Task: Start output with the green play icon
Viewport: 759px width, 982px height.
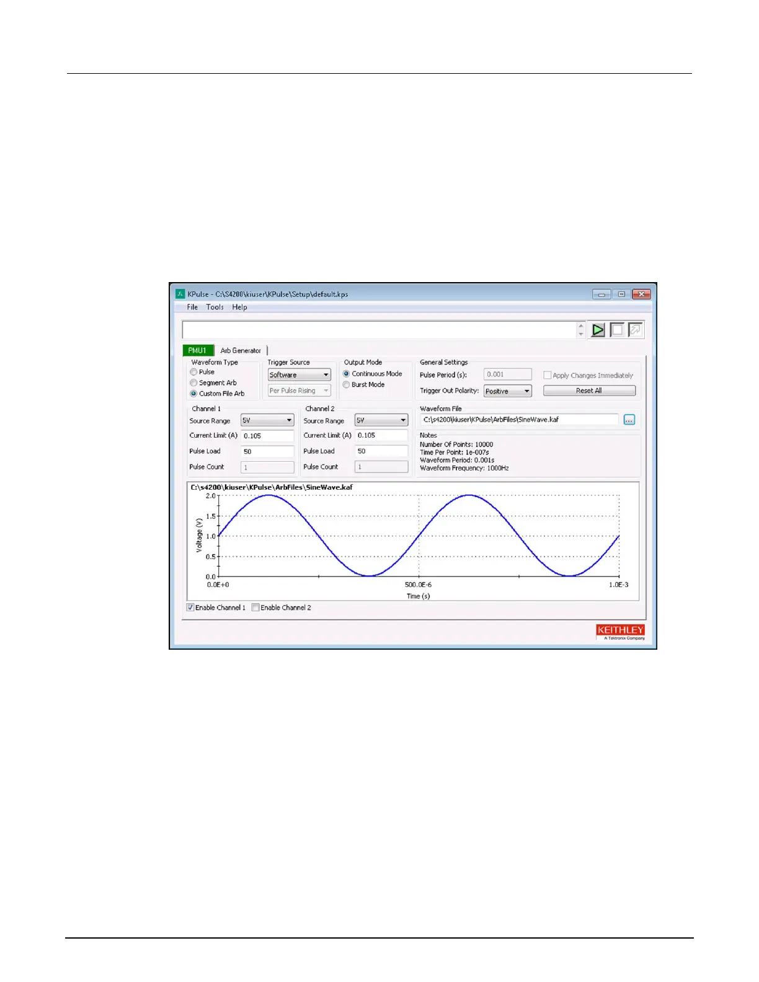Action: point(598,330)
